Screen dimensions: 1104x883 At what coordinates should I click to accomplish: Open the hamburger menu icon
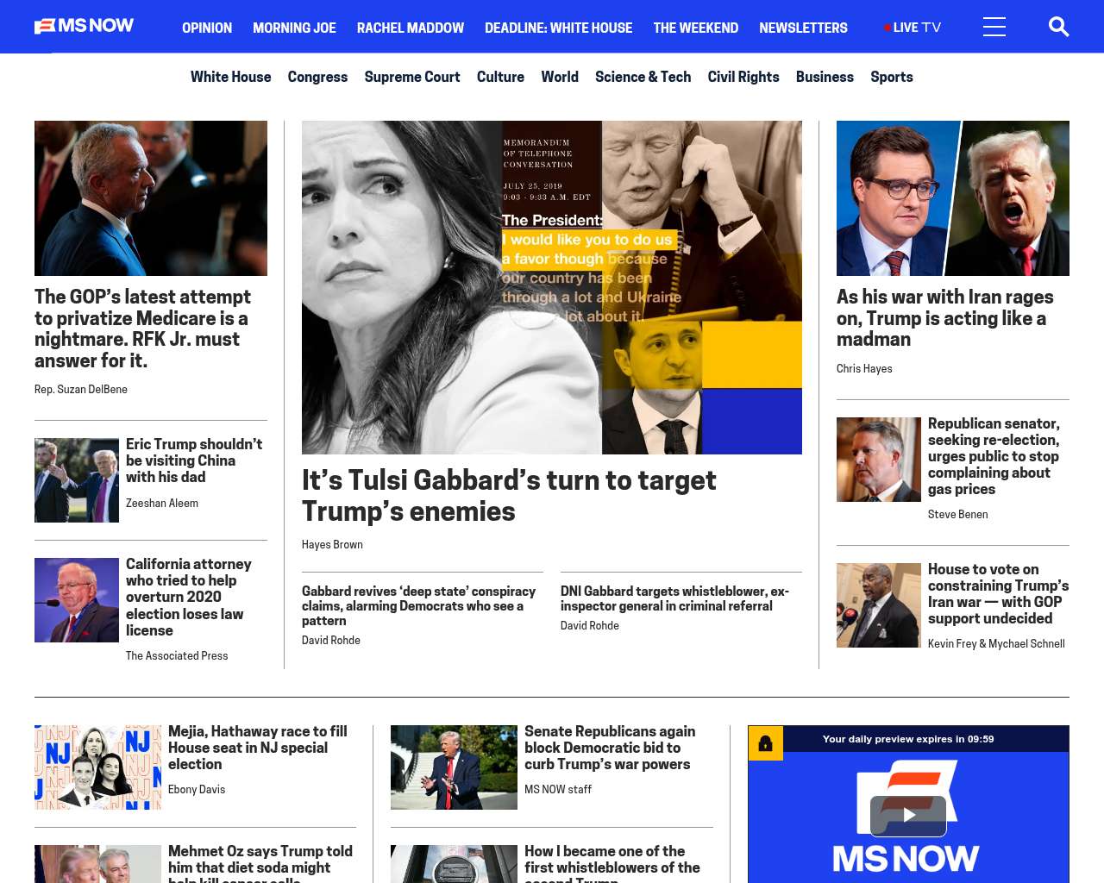pyautogui.click(x=994, y=27)
